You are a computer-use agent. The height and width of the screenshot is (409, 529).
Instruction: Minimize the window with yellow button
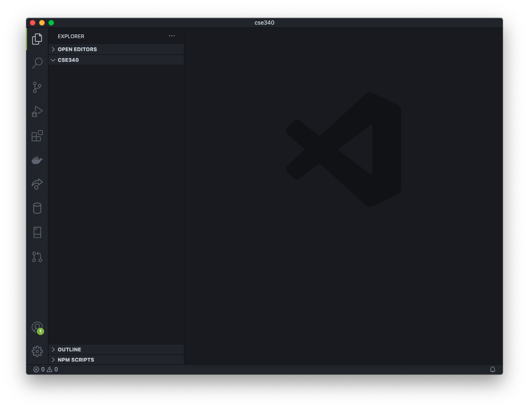click(42, 23)
